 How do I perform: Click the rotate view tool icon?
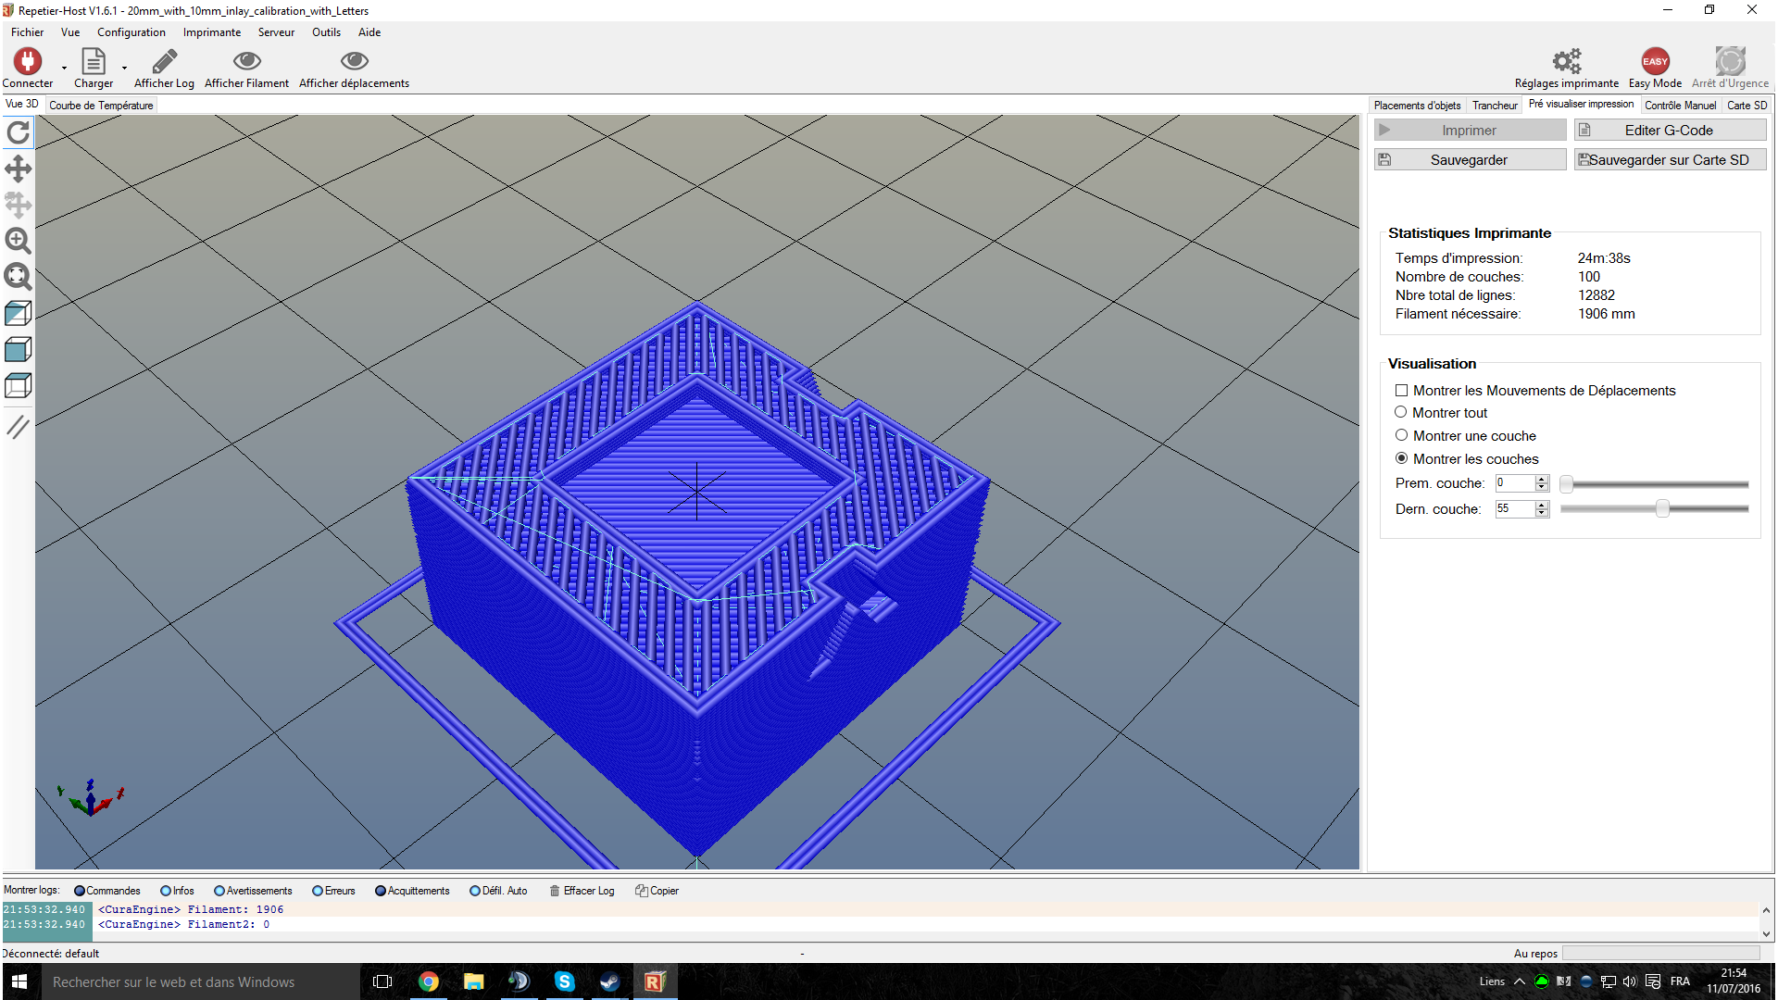[x=18, y=132]
